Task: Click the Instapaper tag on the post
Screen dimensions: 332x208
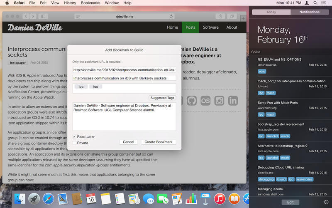Action: [x=18, y=63]
